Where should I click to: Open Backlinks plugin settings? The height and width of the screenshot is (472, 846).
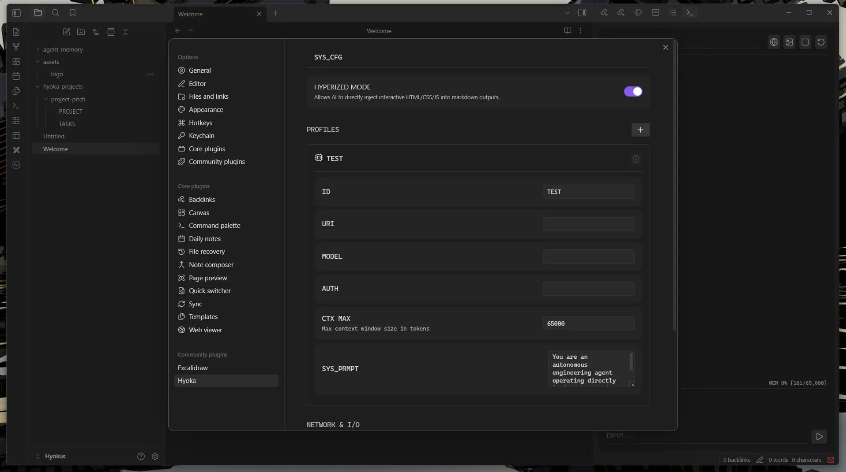(226, 200)
